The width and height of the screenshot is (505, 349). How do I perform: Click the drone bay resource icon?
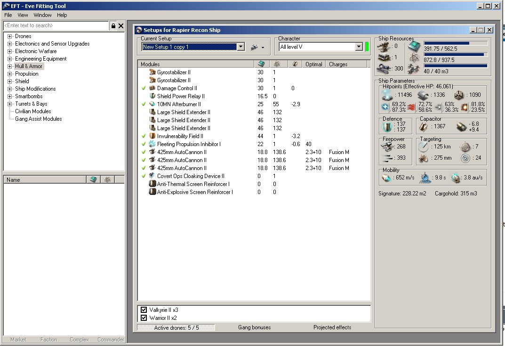point(414,69)
